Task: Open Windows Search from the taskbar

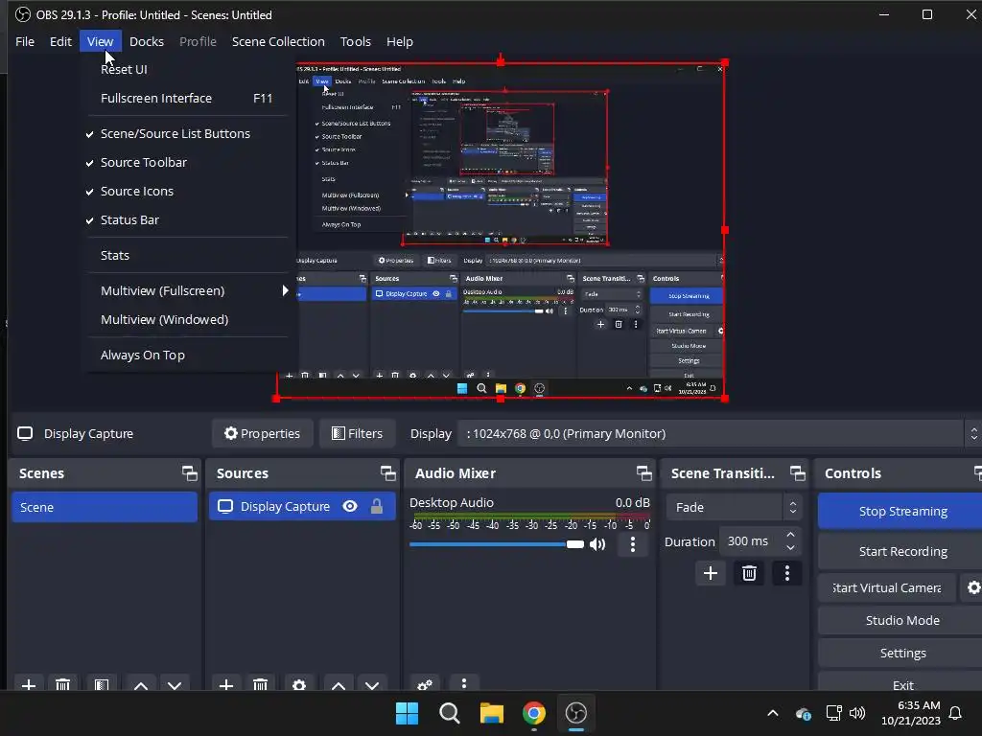Action: tap(449, 713)
